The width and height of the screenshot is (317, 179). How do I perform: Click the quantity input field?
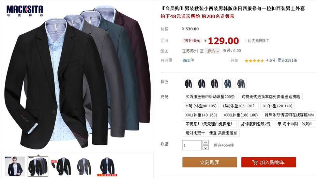192,145
